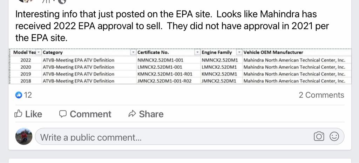The height and width of the screenshot is (163, 359).
Task: Open the EPA table image in post
Action: click(179, 67)
